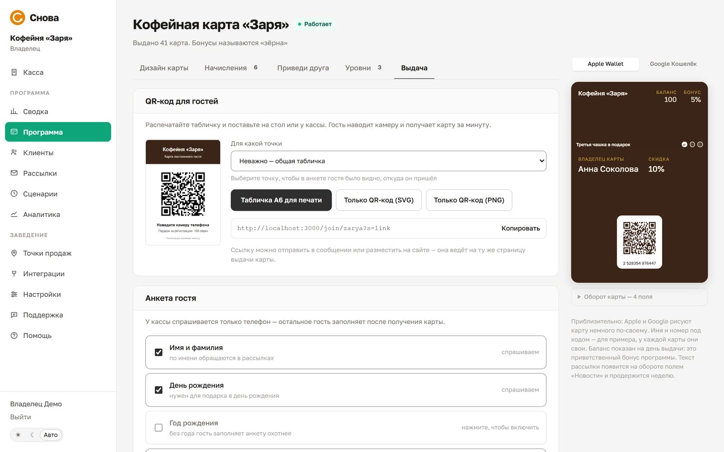Click the Интеграции plug icon
724x452 pixels.
click(x=14, y=273)
